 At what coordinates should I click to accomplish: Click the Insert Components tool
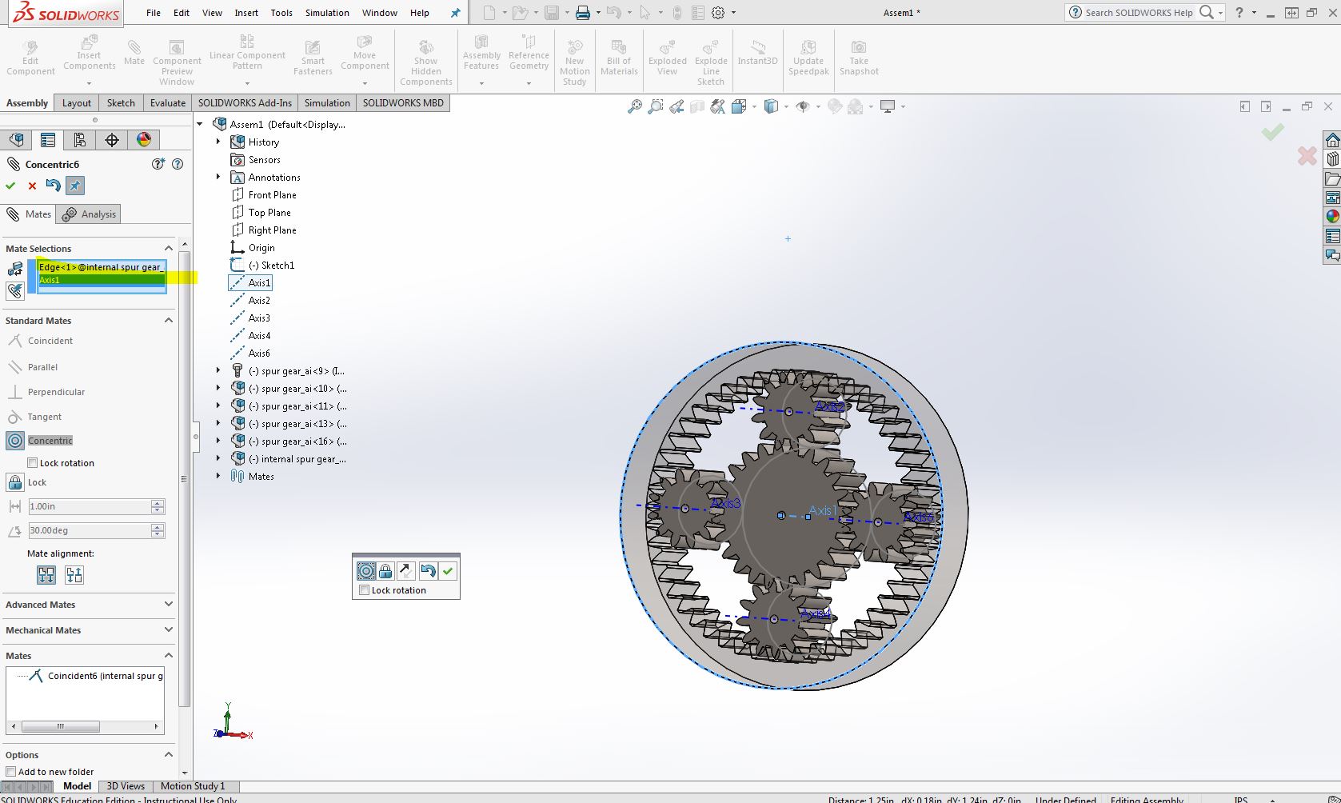pos(90,54)
